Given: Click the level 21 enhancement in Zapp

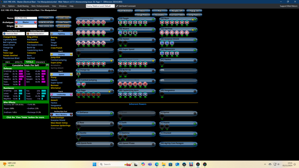Looking at the screenshot, I should click(98, 94).
